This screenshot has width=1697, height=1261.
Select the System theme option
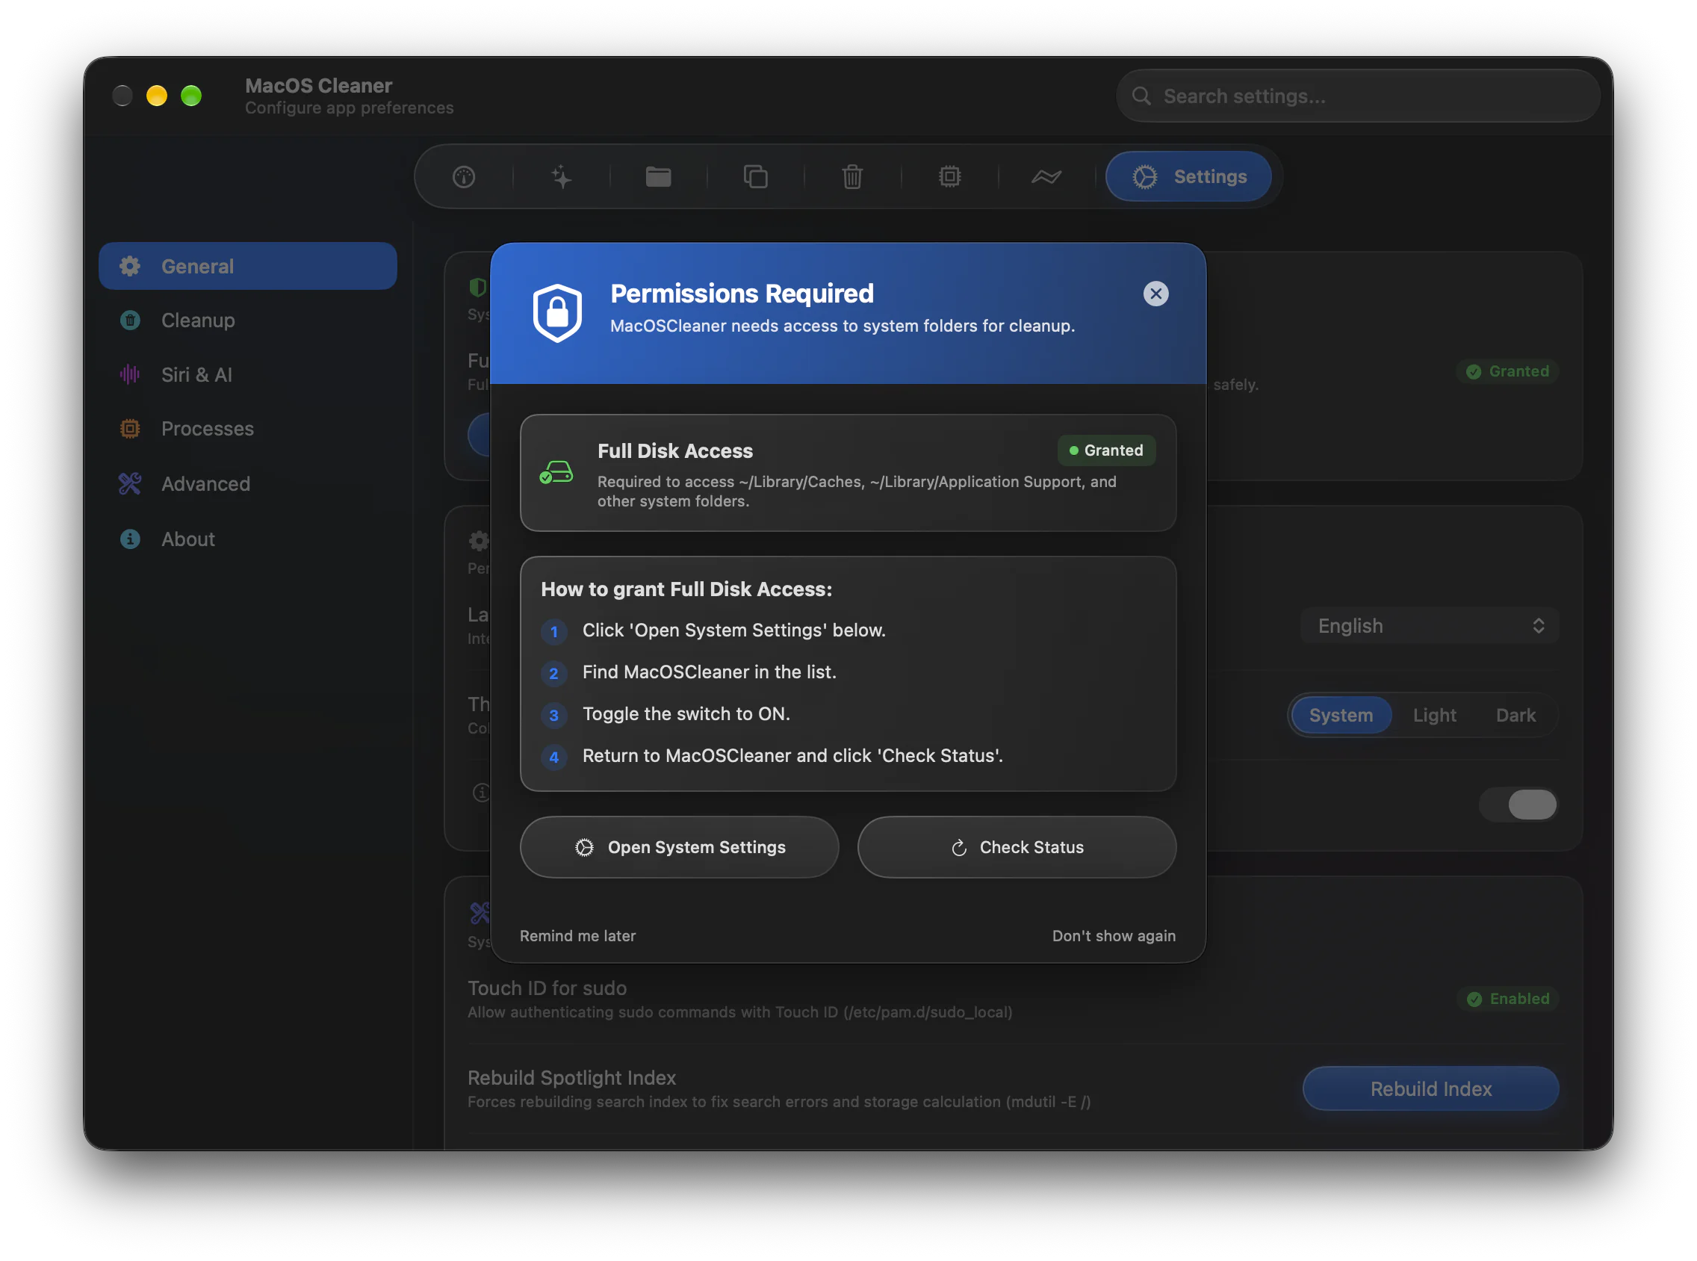pos(1341,715)
